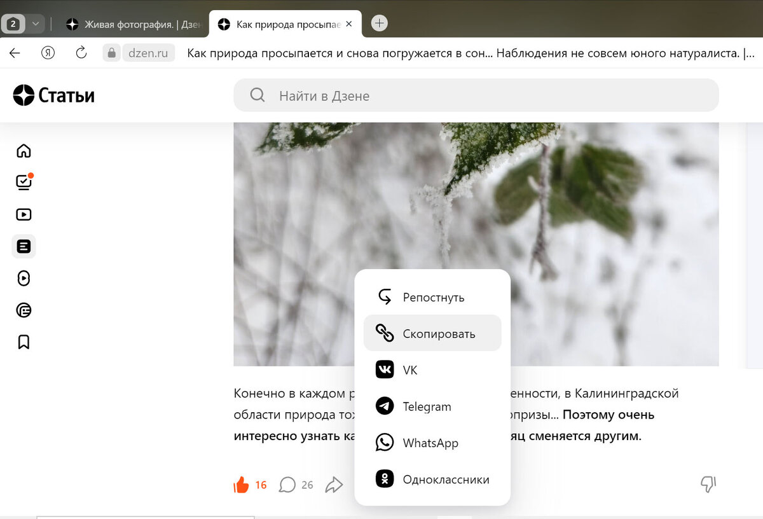Image resolution: width=763 pixels, height=519 pixels.
Task: Click the Yandex Я button
Action: [x=48, y=53]
